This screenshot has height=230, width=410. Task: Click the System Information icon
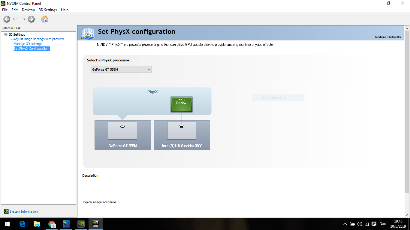[6, 211]
